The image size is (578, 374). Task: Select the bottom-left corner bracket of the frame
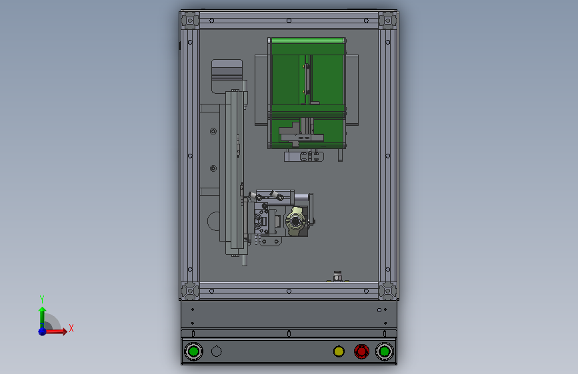click(x=191, y=291)
